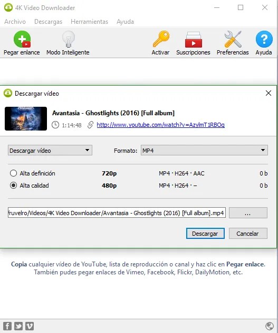Open the Herramientas menu
Image resolution: width=278 pixels, height=333 pixels.
click(90, 22)
